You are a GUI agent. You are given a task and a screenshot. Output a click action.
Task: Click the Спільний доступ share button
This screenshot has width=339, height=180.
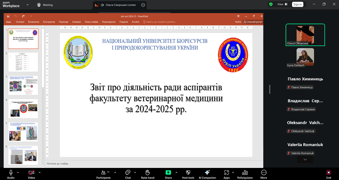point(253,22)
